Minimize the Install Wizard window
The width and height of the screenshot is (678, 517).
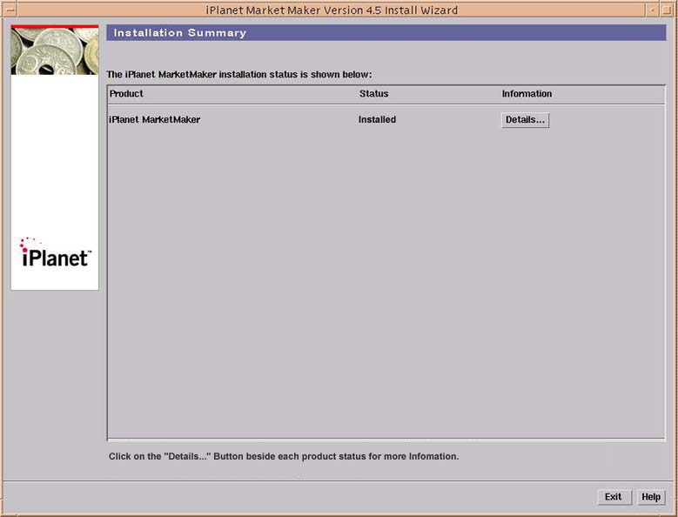(x=652, y=10)
